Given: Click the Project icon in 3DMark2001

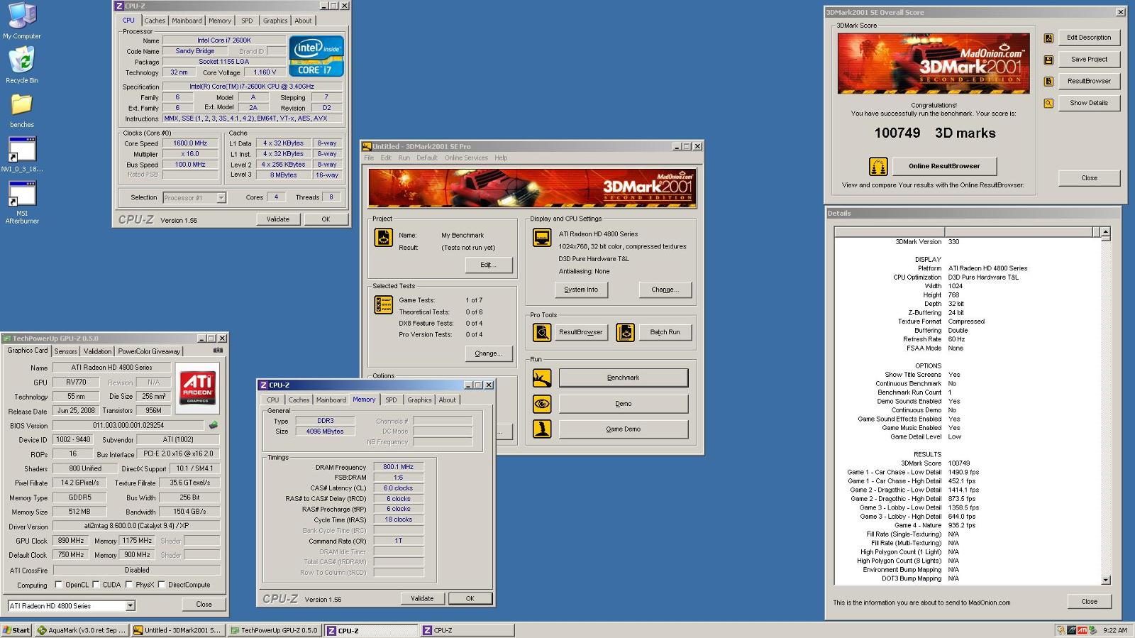Looking at the screenshot, I should click(x=383, y=238).
